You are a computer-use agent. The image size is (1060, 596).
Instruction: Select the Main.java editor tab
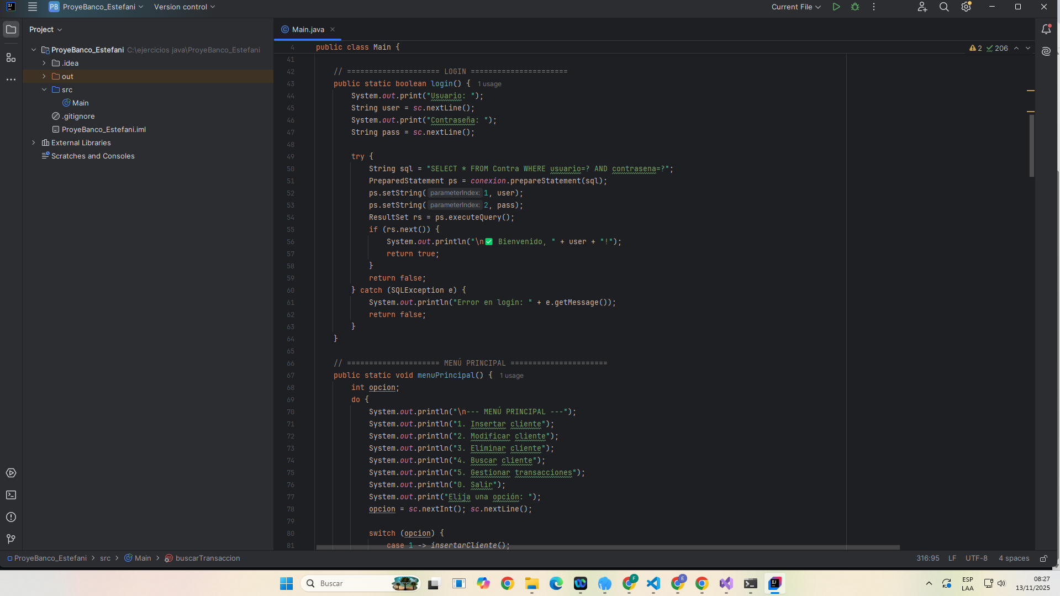(308, 29)
